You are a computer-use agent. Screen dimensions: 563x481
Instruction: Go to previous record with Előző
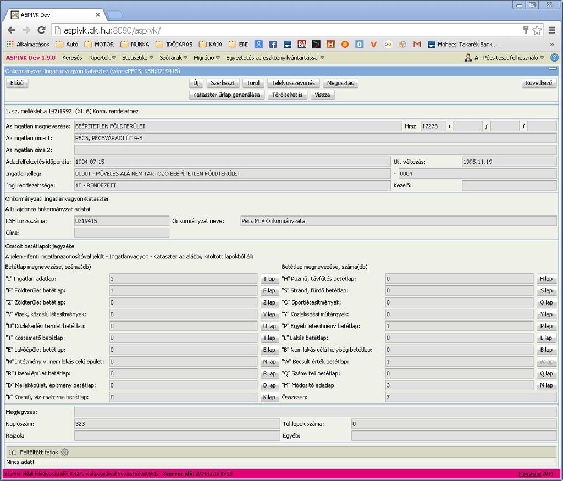tap(17, 83)
